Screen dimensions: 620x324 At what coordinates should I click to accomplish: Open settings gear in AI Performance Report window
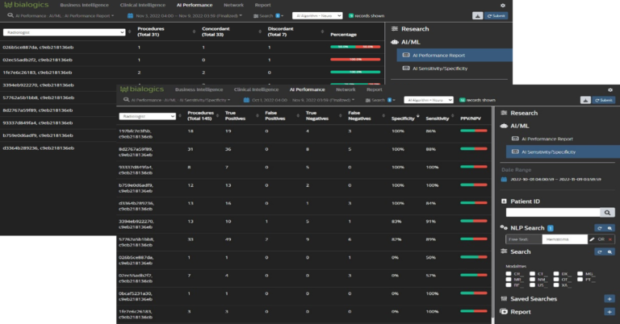tap(503, 6)
